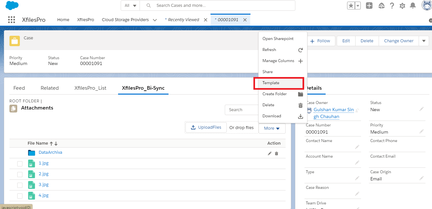432x209 pixels.
Task: Open the favorites list dropdown arrow
Action: (358, 6)
